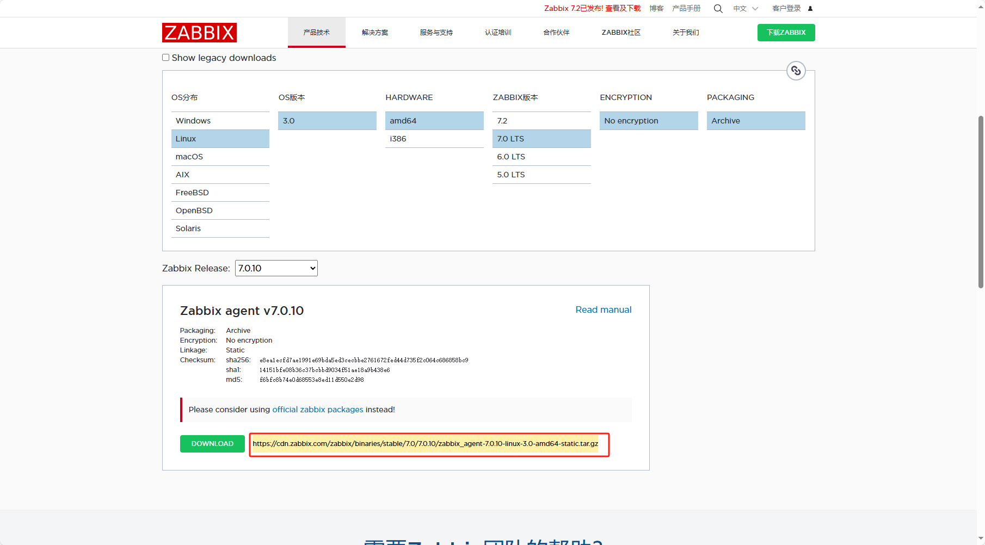Viewport: 985px width, 545px height.
Task: Follow the official zabbix packages link
Action: click(x=318, y=410)
